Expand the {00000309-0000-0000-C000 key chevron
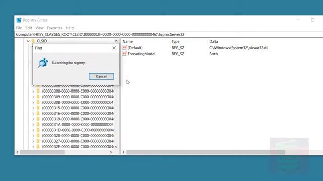This screenshot has width=323, height=181. tap(33, 97)
